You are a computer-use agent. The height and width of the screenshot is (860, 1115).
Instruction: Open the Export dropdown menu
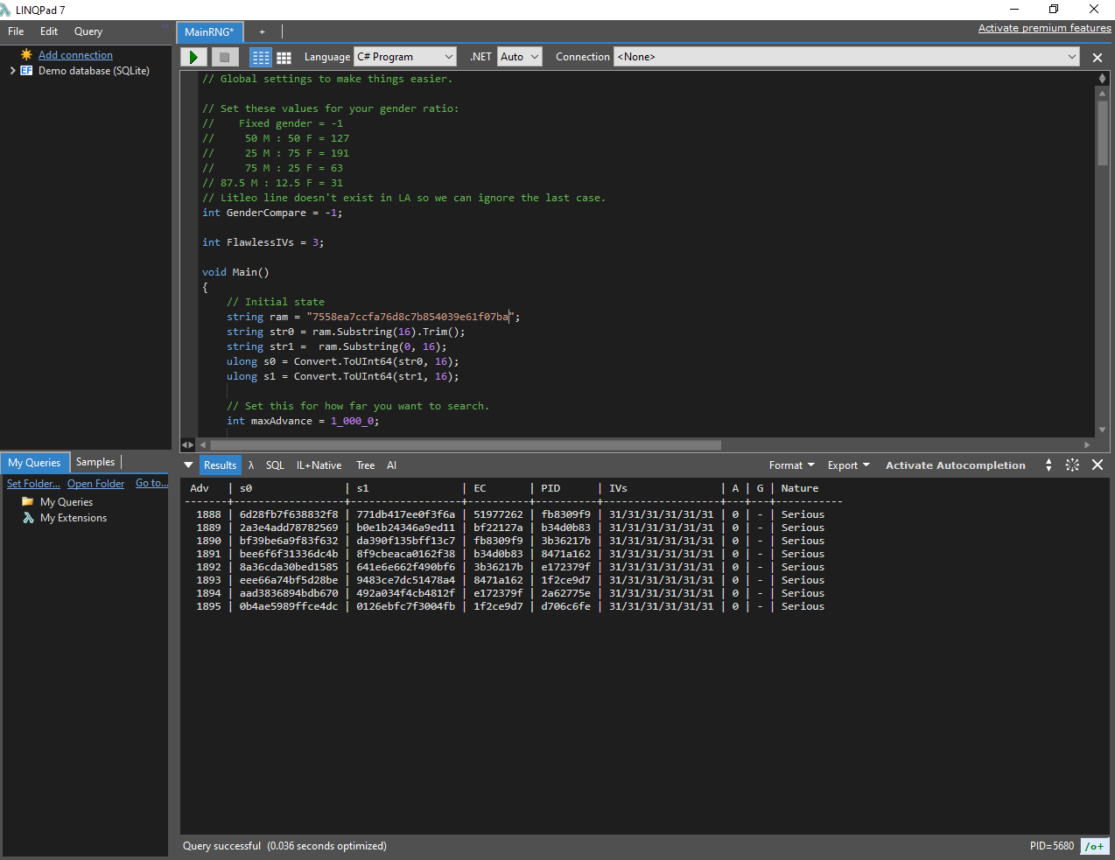tap(849, 465)
